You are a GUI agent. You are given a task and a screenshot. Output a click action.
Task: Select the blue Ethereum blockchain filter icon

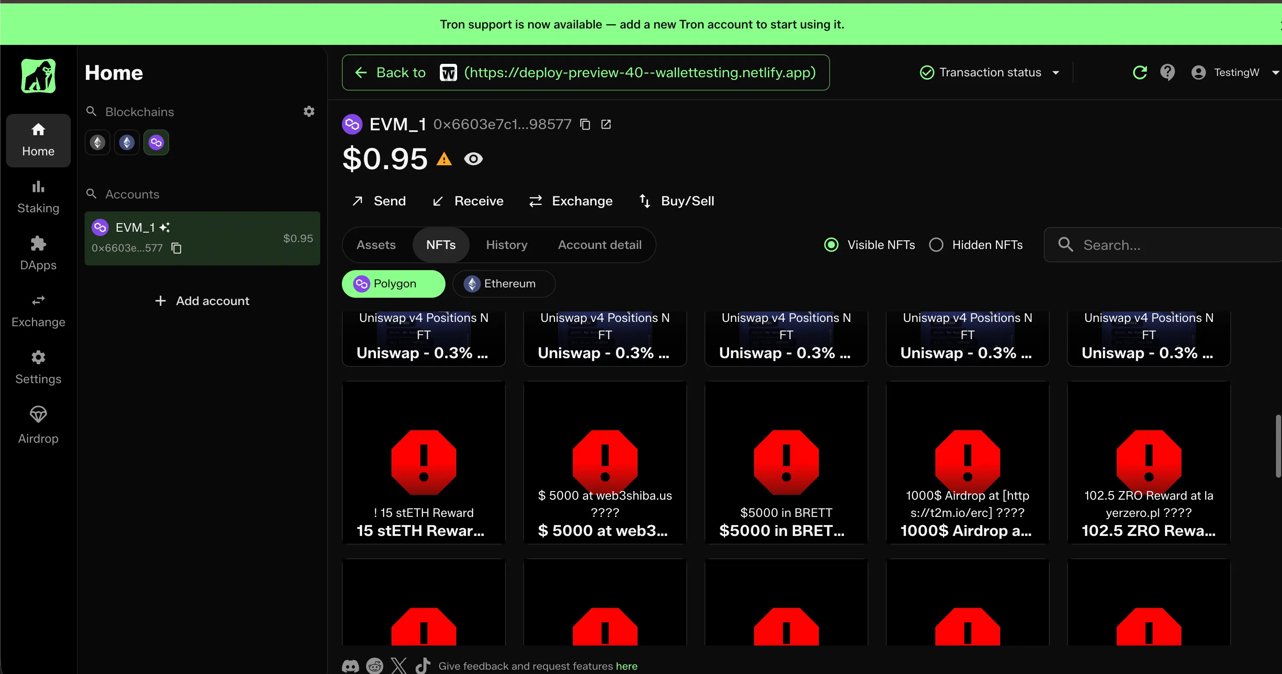127,143
